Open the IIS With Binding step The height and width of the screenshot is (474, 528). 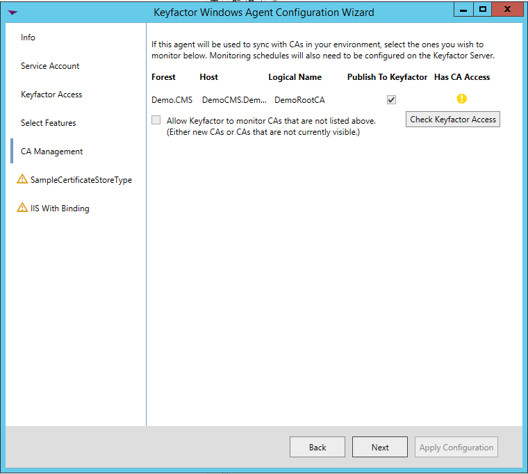[60, 209]
